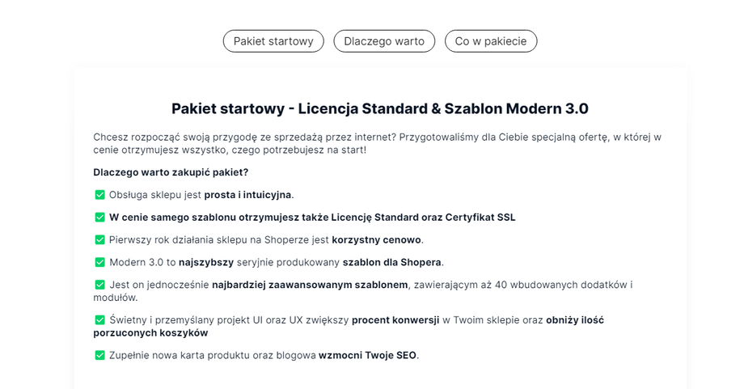Click bold text wzmocni Twoje SEO

pyautogui.click(x=368, y=355)
